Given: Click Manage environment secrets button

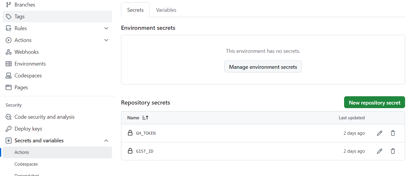Looking at the screenshot, I should pyautogui.click(x=263, y=67).
